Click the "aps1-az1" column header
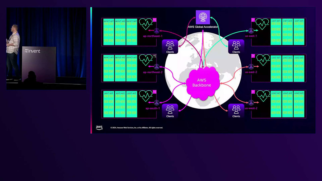Screen dimensions: 322x181 click(109, 93)
